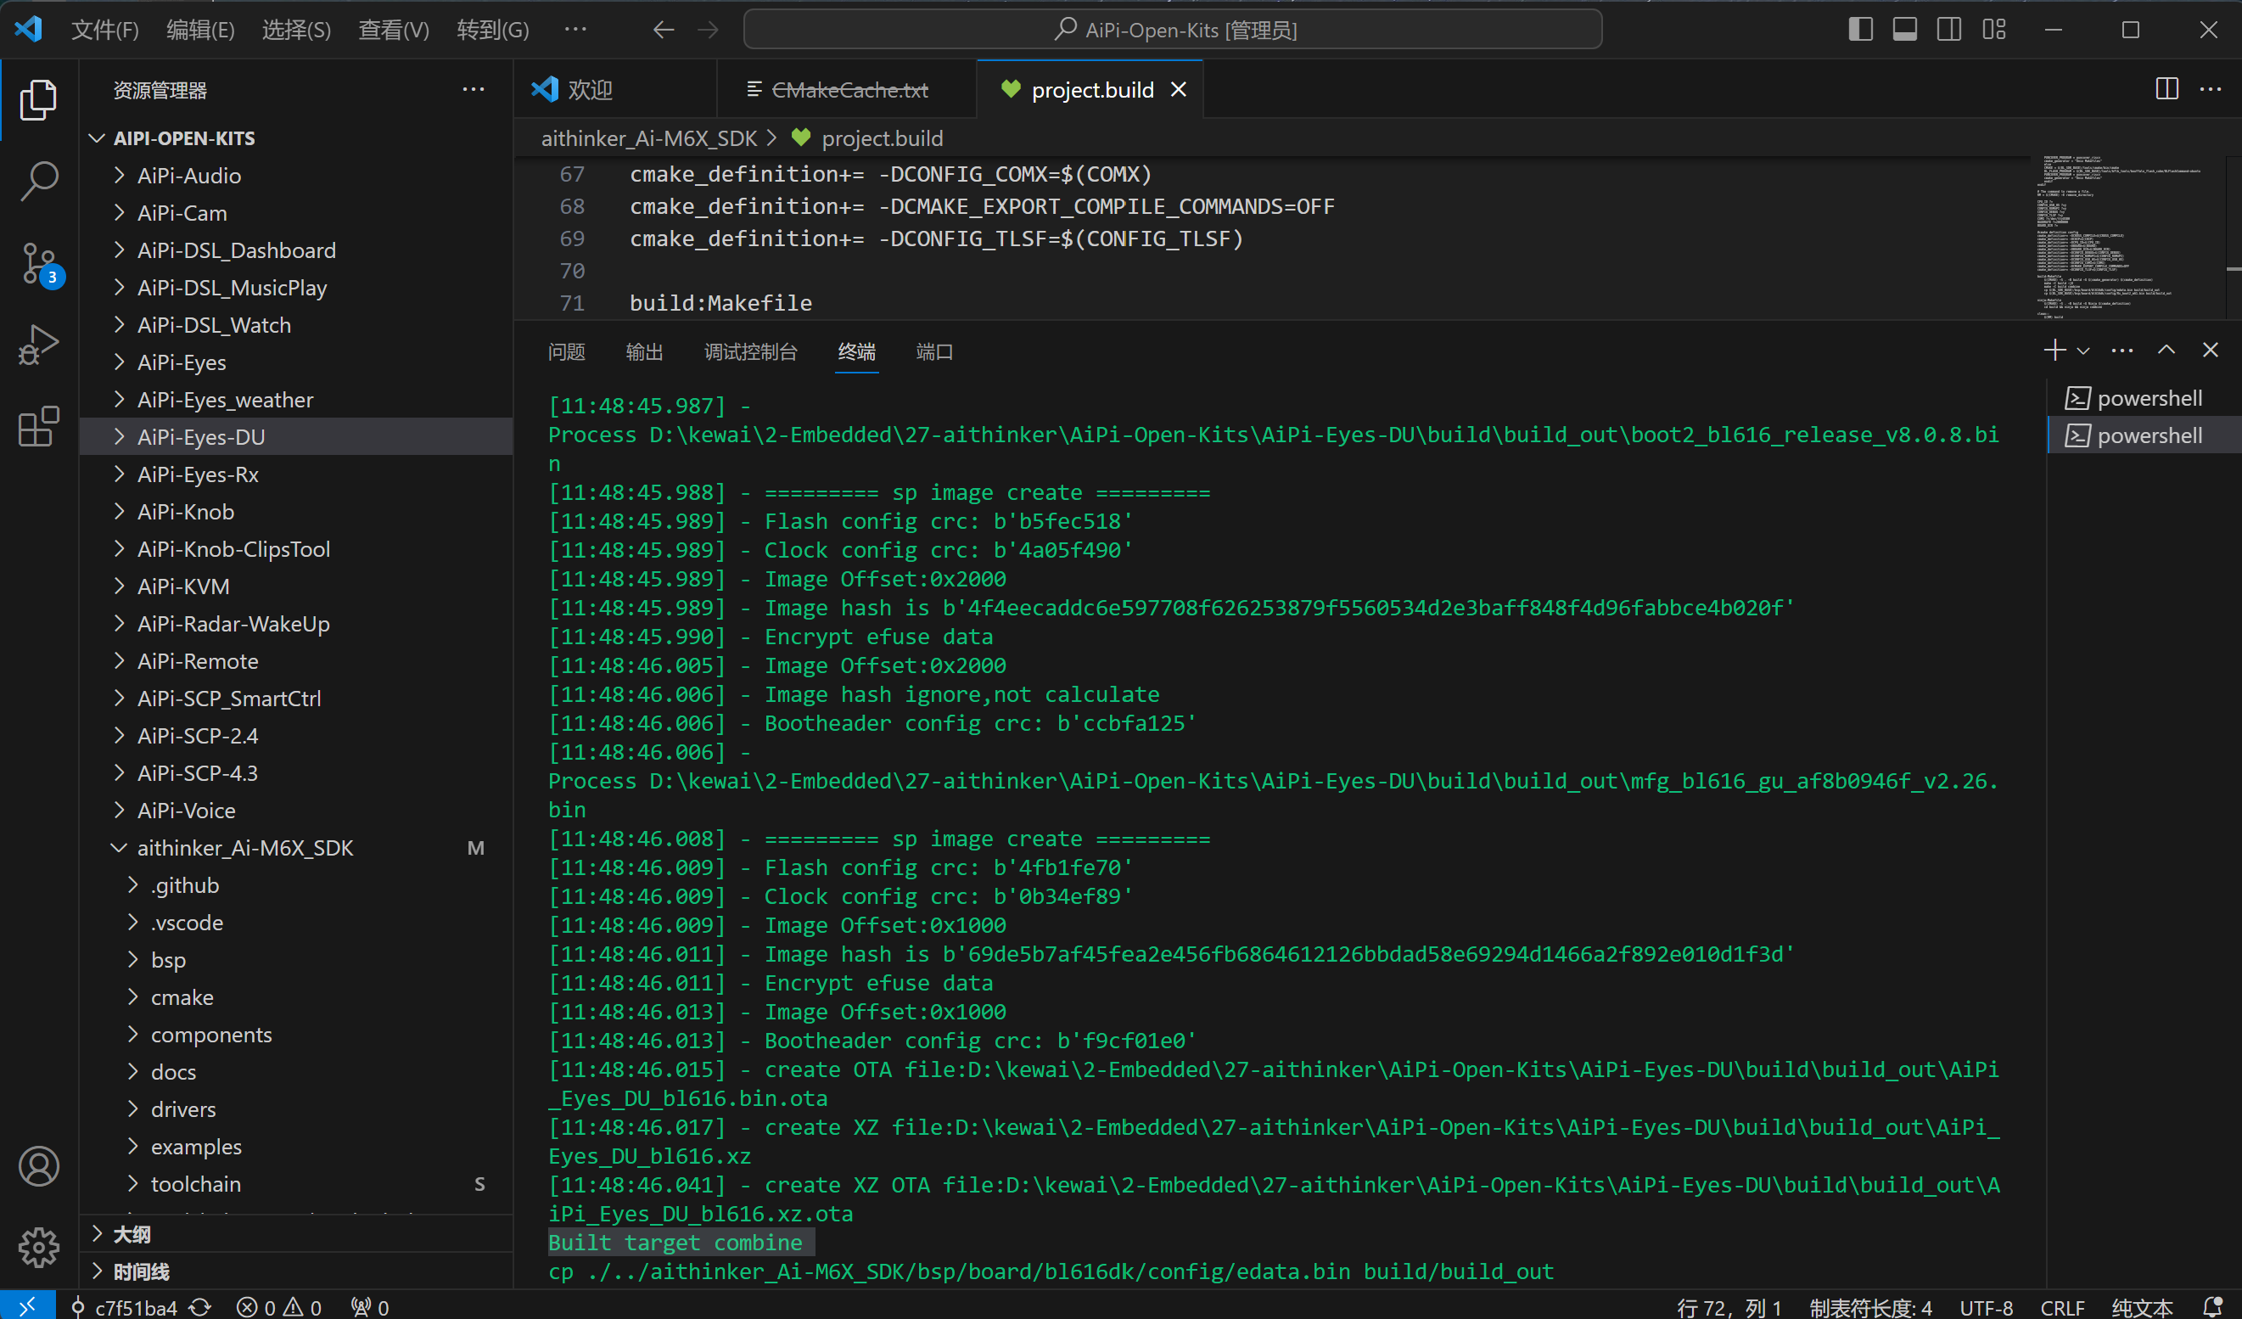Viewport: 2242px width, 1319px height.
Task: Switch to the 欢迎 tab
Action: pyautogui.click(x=614, y=89)
